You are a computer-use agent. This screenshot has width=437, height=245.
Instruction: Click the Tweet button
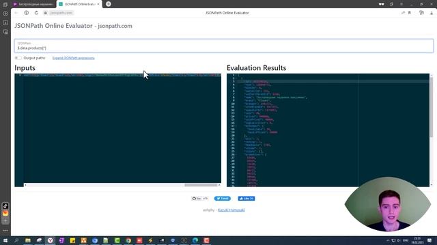pos(223,198)
